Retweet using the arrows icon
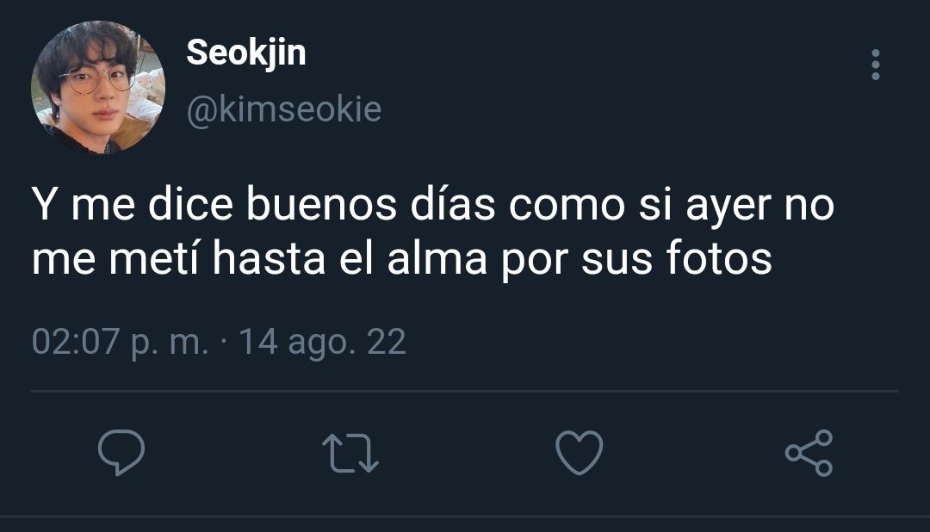This screenshot has width=930, height=532. [x=350, y=453]
